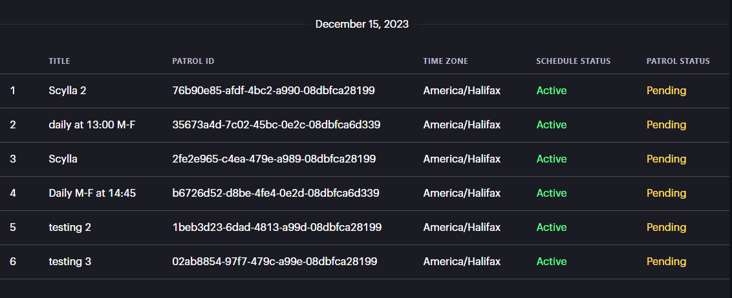The width and height of the screenshot is (732, 298).
Task: Click the PATROL ID column header
Action: click(x=193, y=61)
